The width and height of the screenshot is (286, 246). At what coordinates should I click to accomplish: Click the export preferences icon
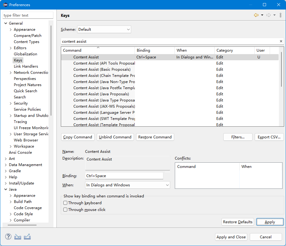(x=27, y=237)
